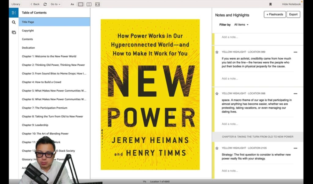The width and height of the screenshot is (313, 184).
Task: Click the "1%" reading progress text
Action: (145, 182)
